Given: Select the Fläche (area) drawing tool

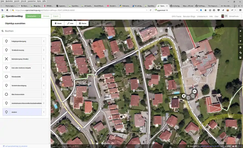Looking at the screenshot, I should point(83,24).
